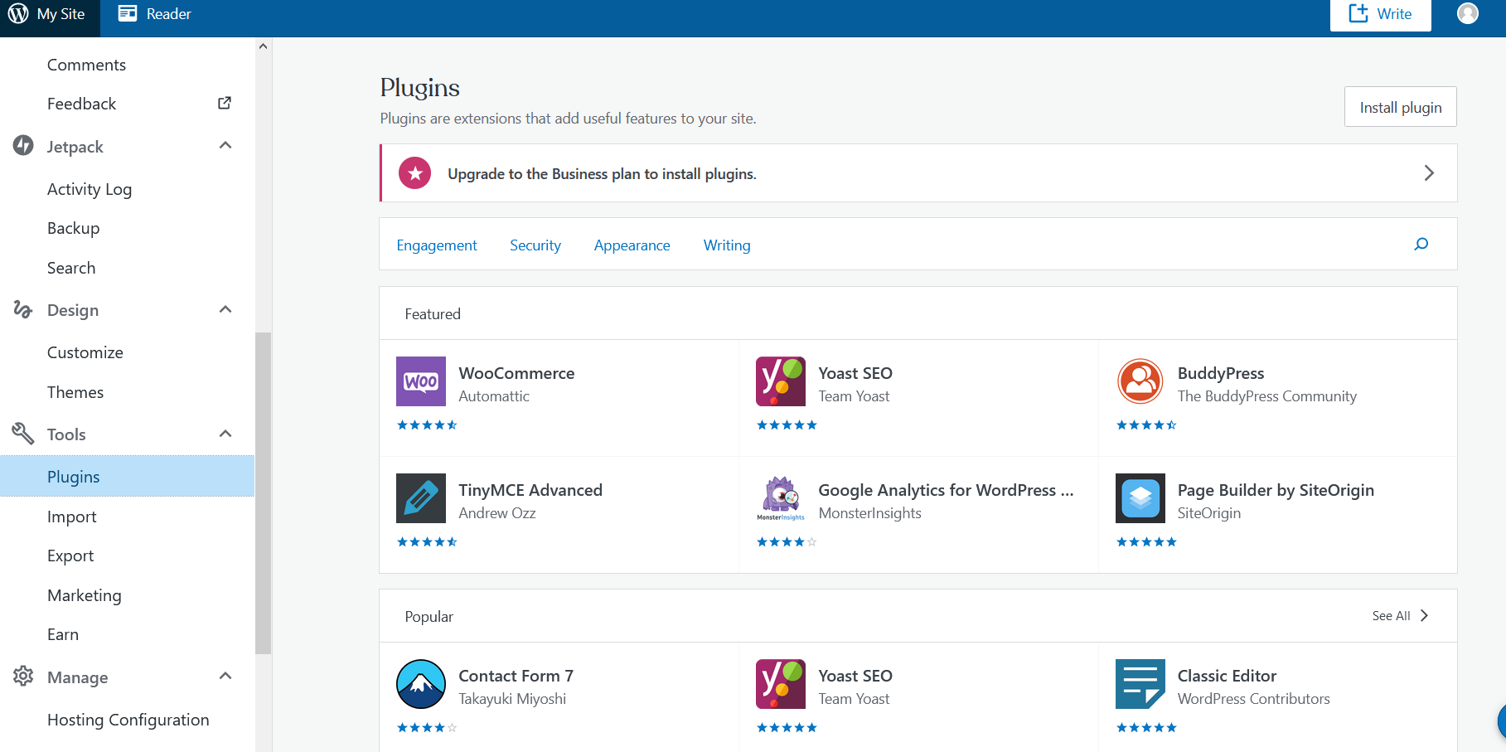Open Contact Form 7 plugin title

pos(516,676)
